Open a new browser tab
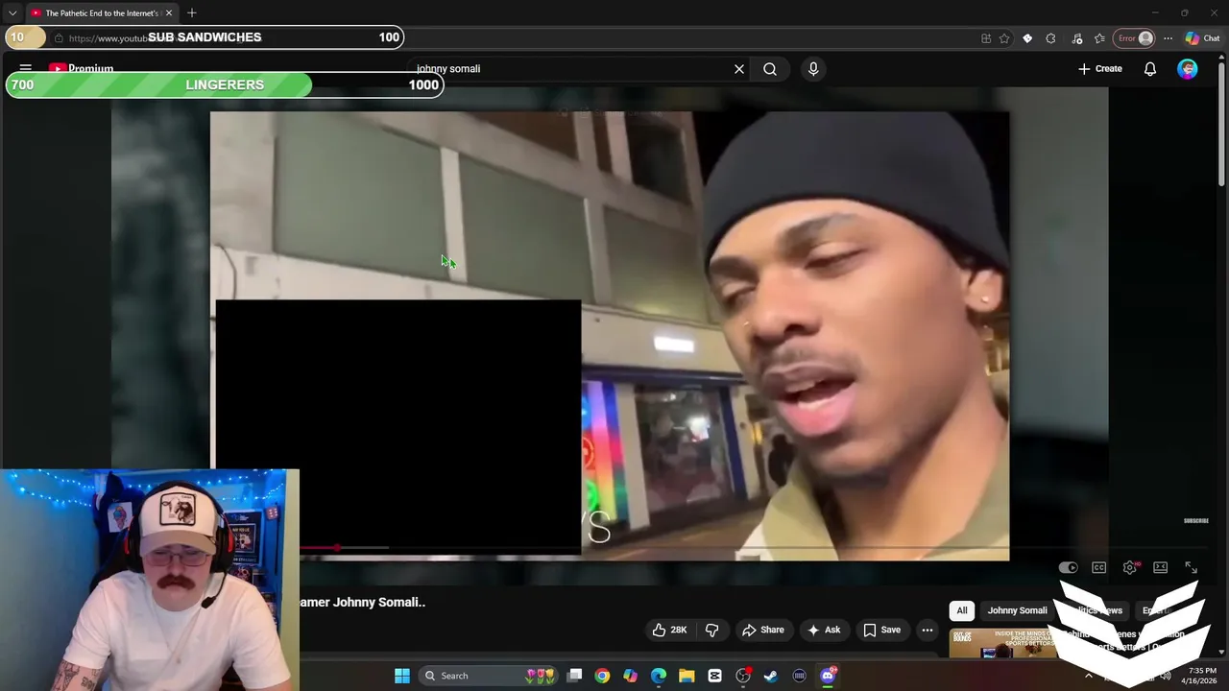This screenshot has width=1229, height=691. [x=192, y=12]
